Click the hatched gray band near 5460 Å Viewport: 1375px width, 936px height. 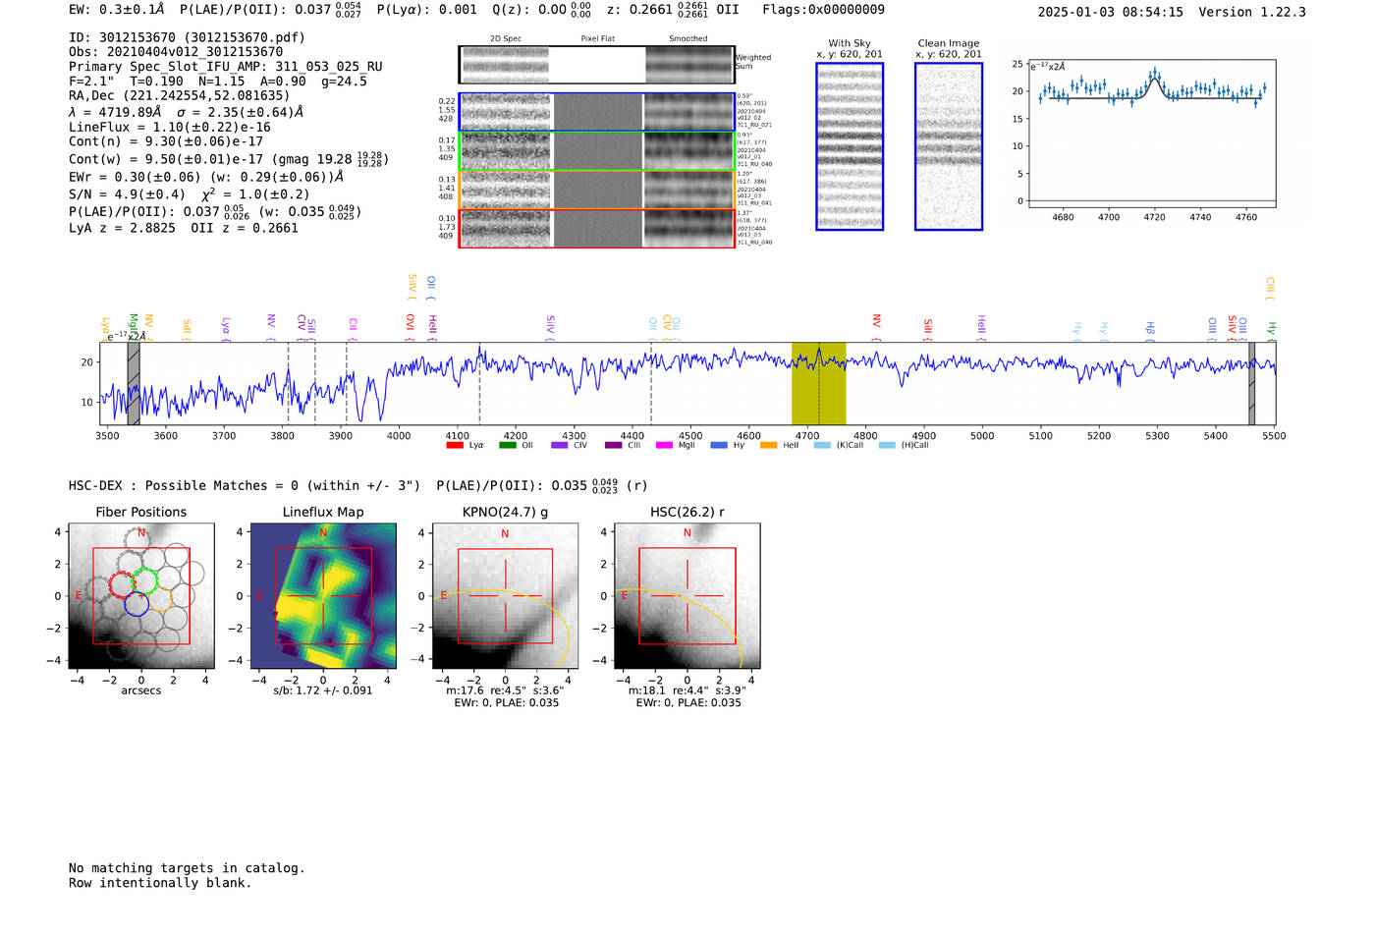click(x=1251, y=383)
